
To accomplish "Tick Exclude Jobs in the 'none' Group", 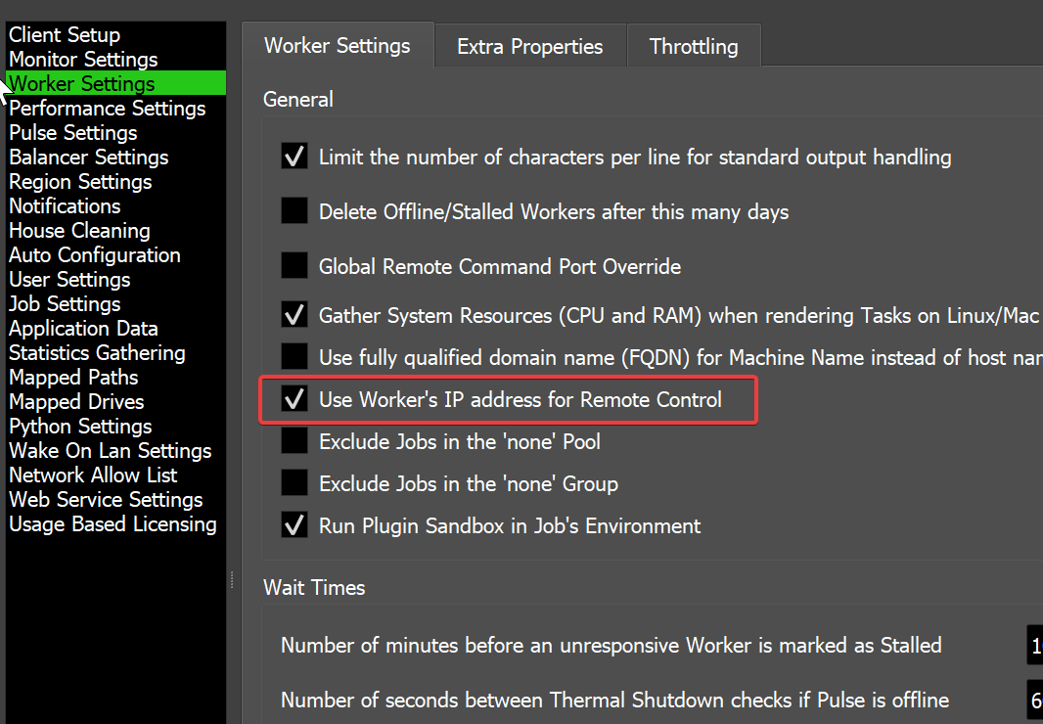I will 295,483.
